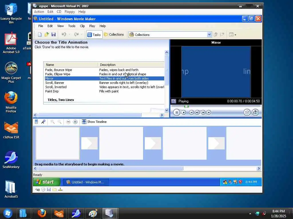Click the Set Audio Levels icon
The image size is (293, 219).
click(x=36, y=122)
